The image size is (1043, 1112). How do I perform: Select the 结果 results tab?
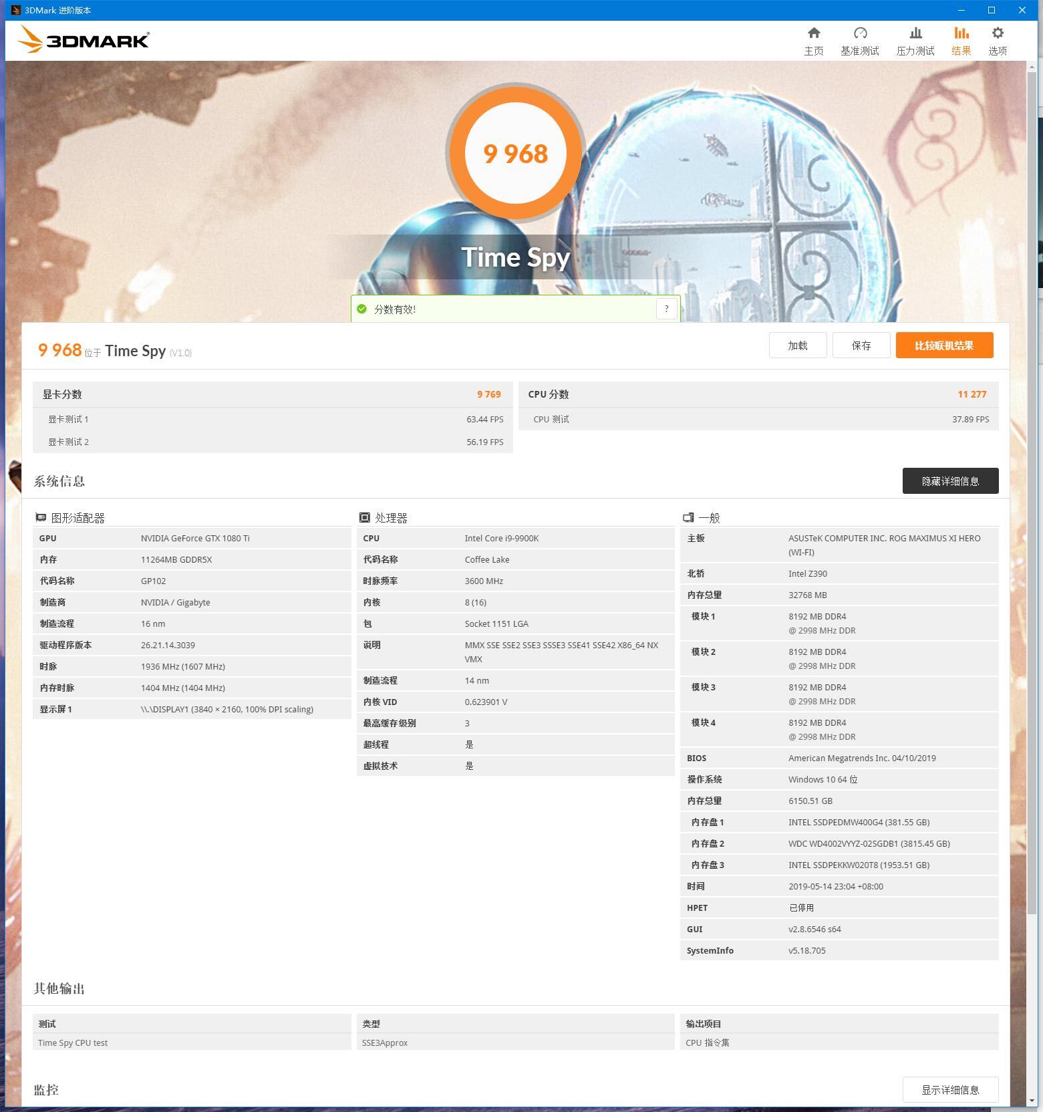pyautogui.click(x=961, y=41)
